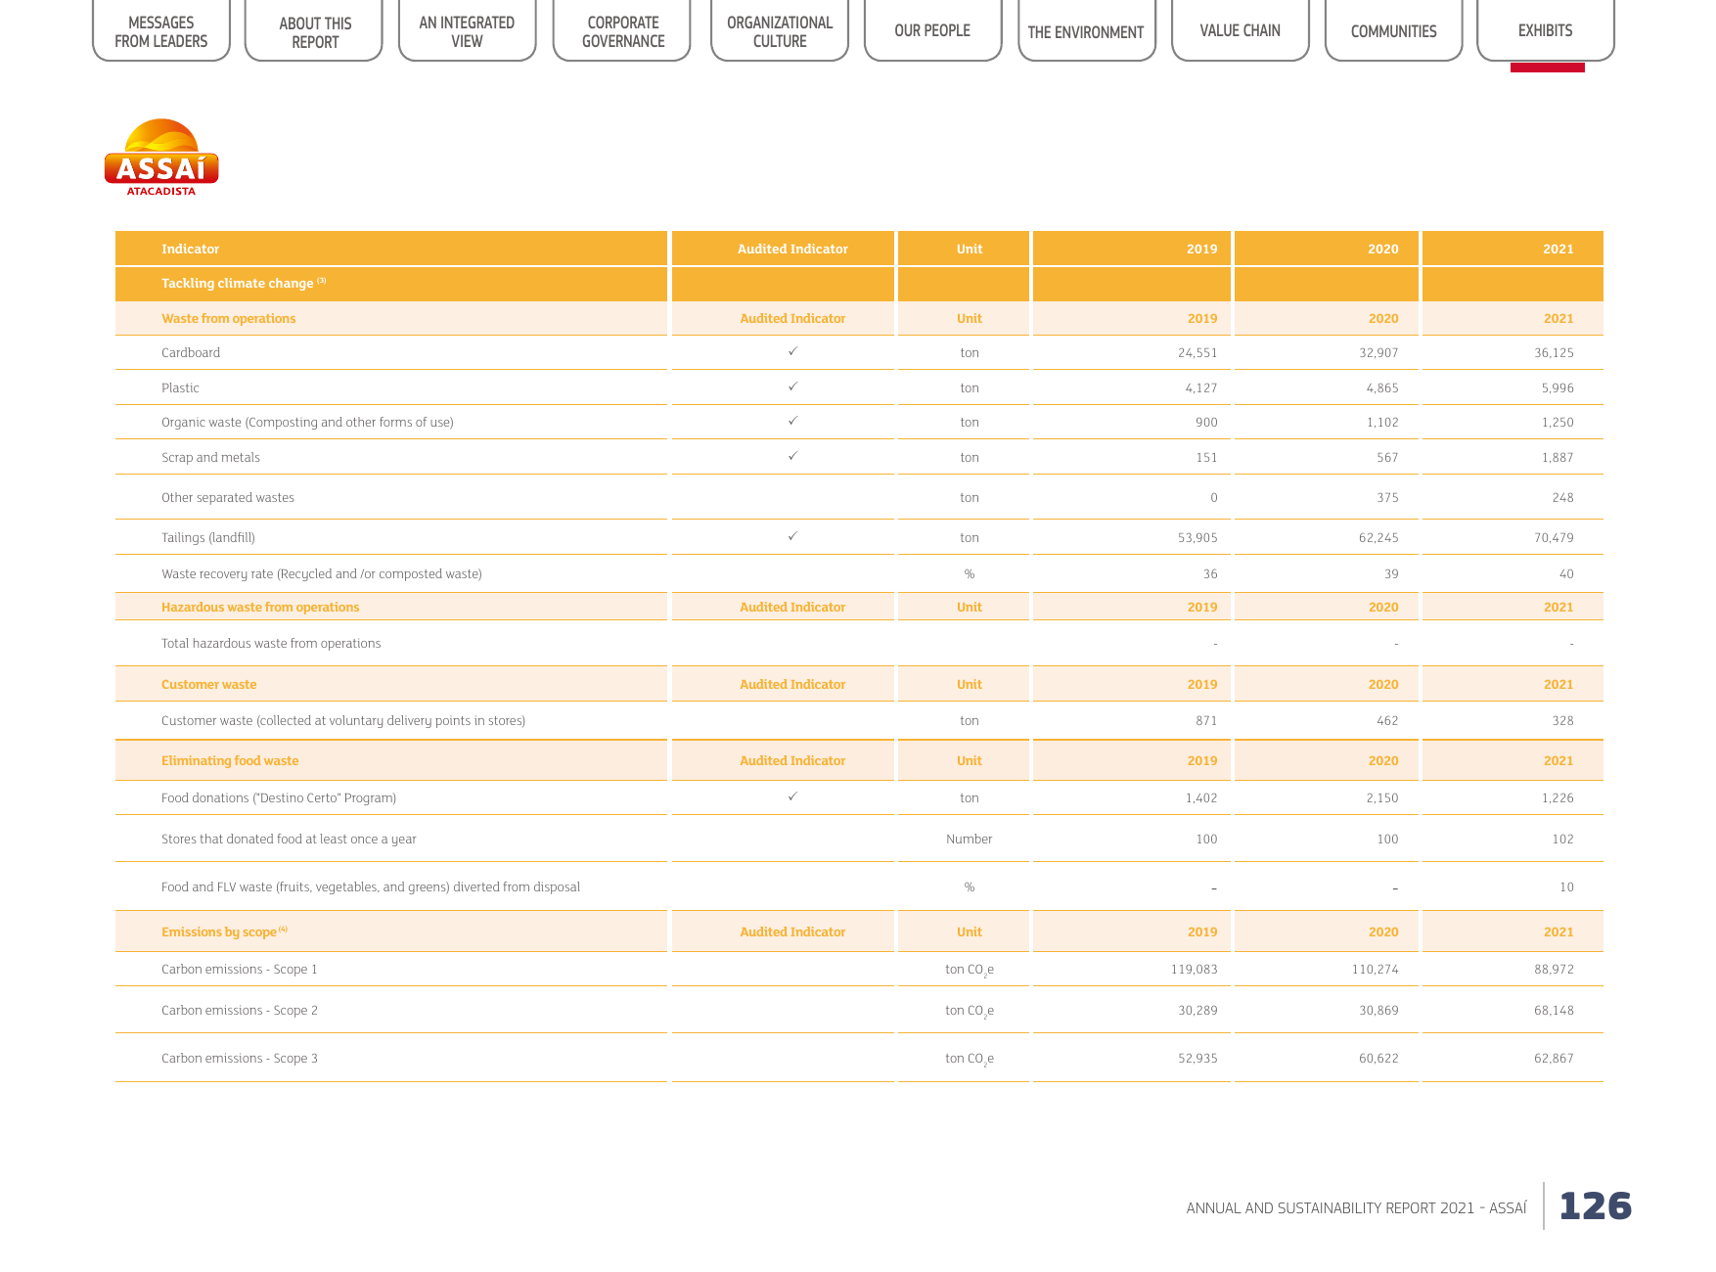Screen dimensions: 1716x1272
Task: Click the 'Waste from operations' section heading
Action: click(228, 318)
